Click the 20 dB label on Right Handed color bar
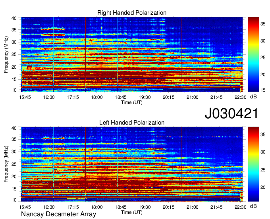 click(x=263, y=74)
